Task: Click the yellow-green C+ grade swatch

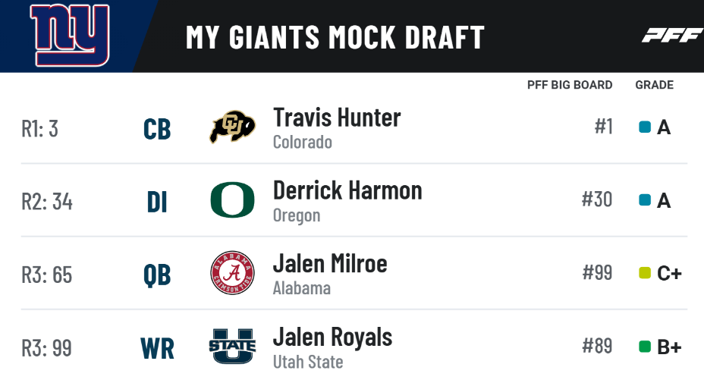Action: (x=645, y=273)
